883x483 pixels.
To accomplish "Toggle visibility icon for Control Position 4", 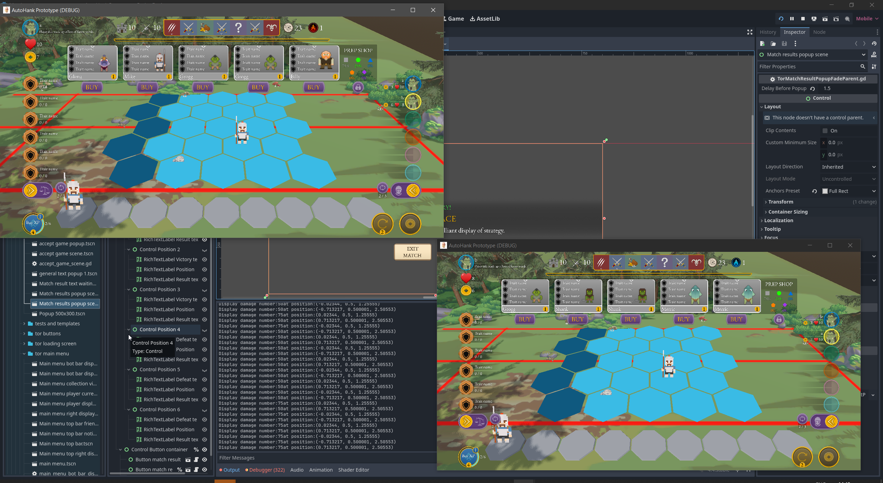I will point(205,330).
